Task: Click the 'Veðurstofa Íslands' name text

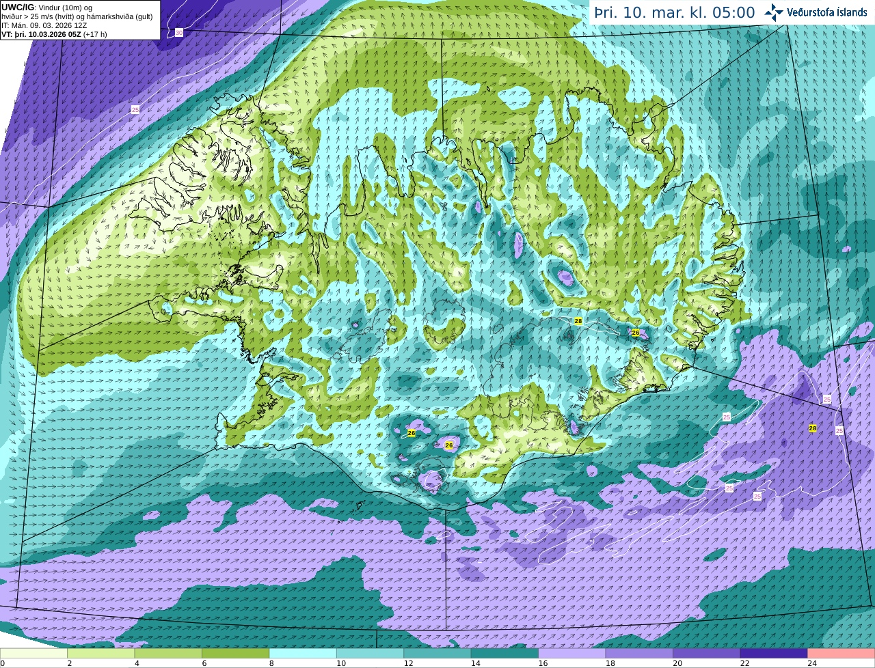Action: coord(826,12)
